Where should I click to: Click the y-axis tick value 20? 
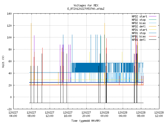tap(10, 85)
